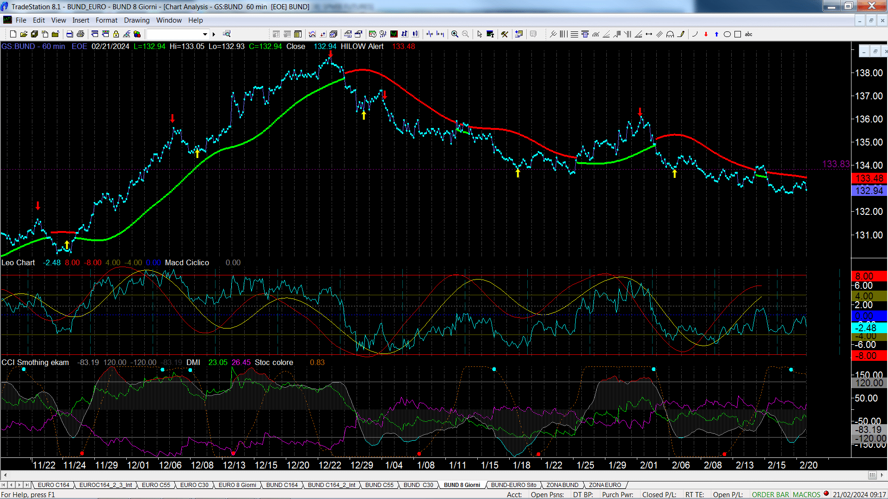Switch to the BUND C164_2_Int tab
Screen dimensions: 888x499
[332, 485]
